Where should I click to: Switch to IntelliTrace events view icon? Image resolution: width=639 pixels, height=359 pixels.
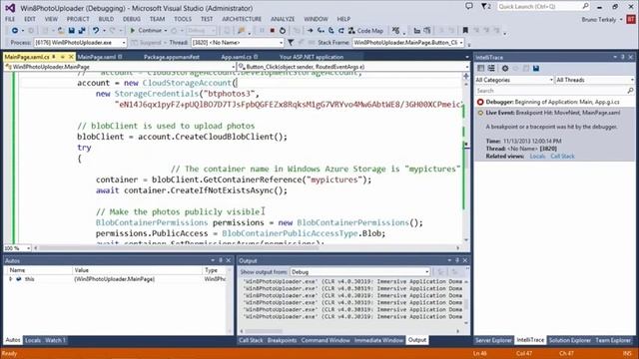click(481, 69)
